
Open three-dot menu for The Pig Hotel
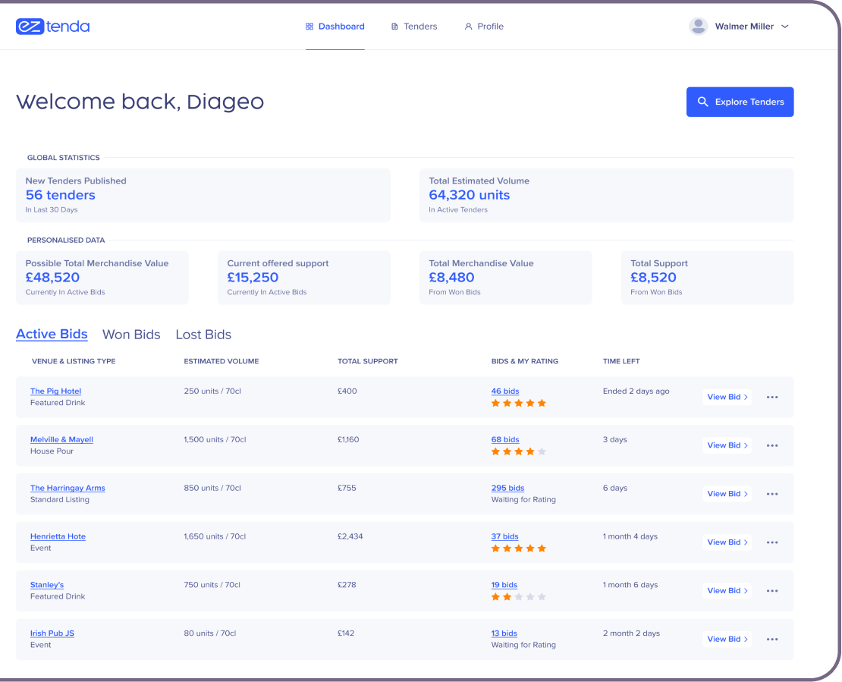click(772, 397)
